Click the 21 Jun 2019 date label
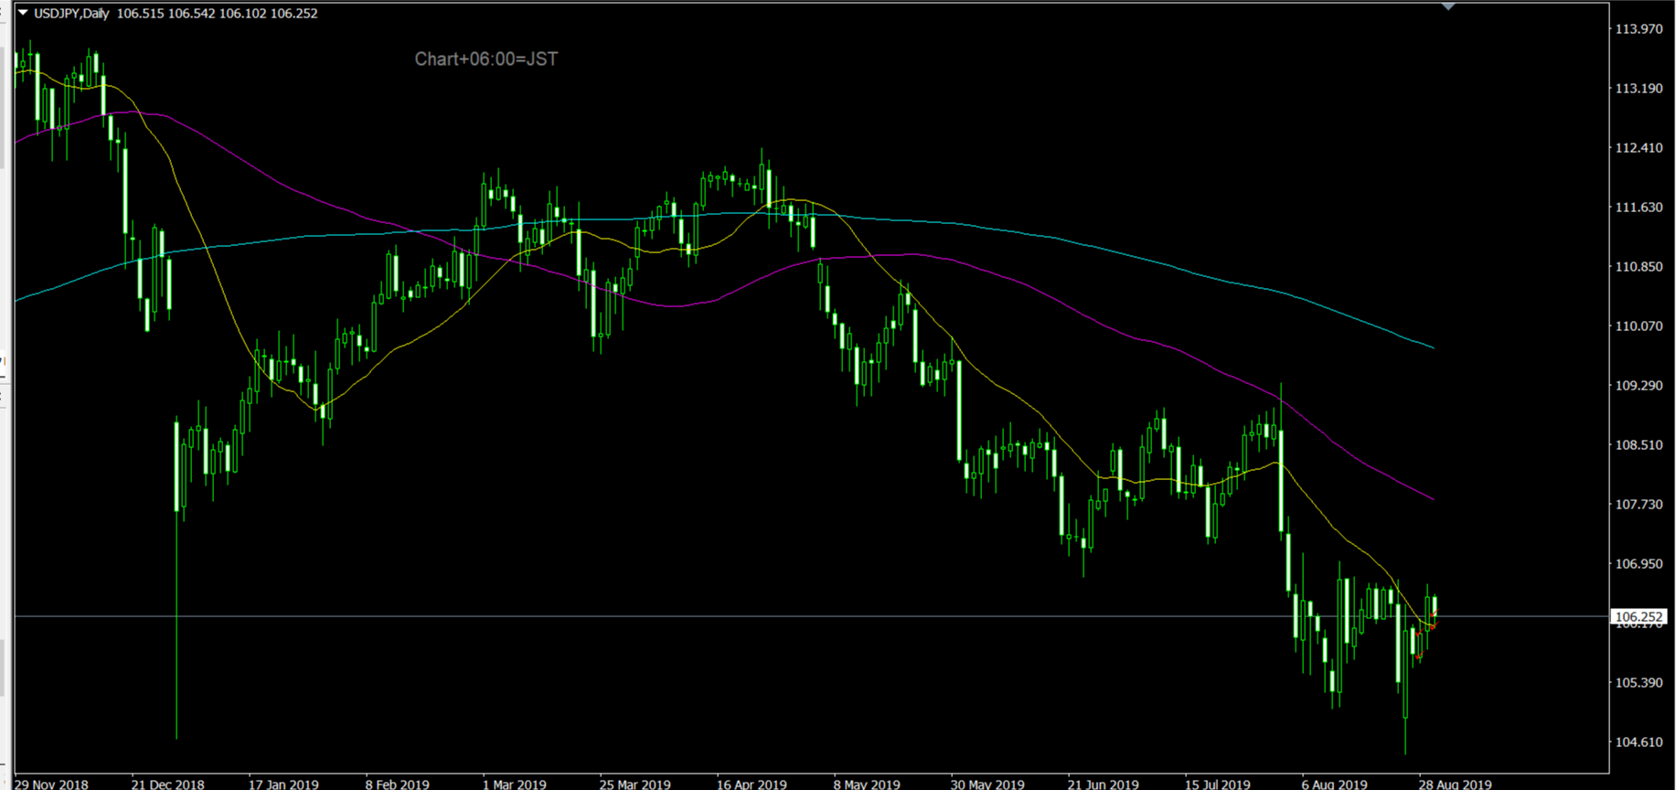Screen dimensions: 1676x790 [x=1104, y=784]
